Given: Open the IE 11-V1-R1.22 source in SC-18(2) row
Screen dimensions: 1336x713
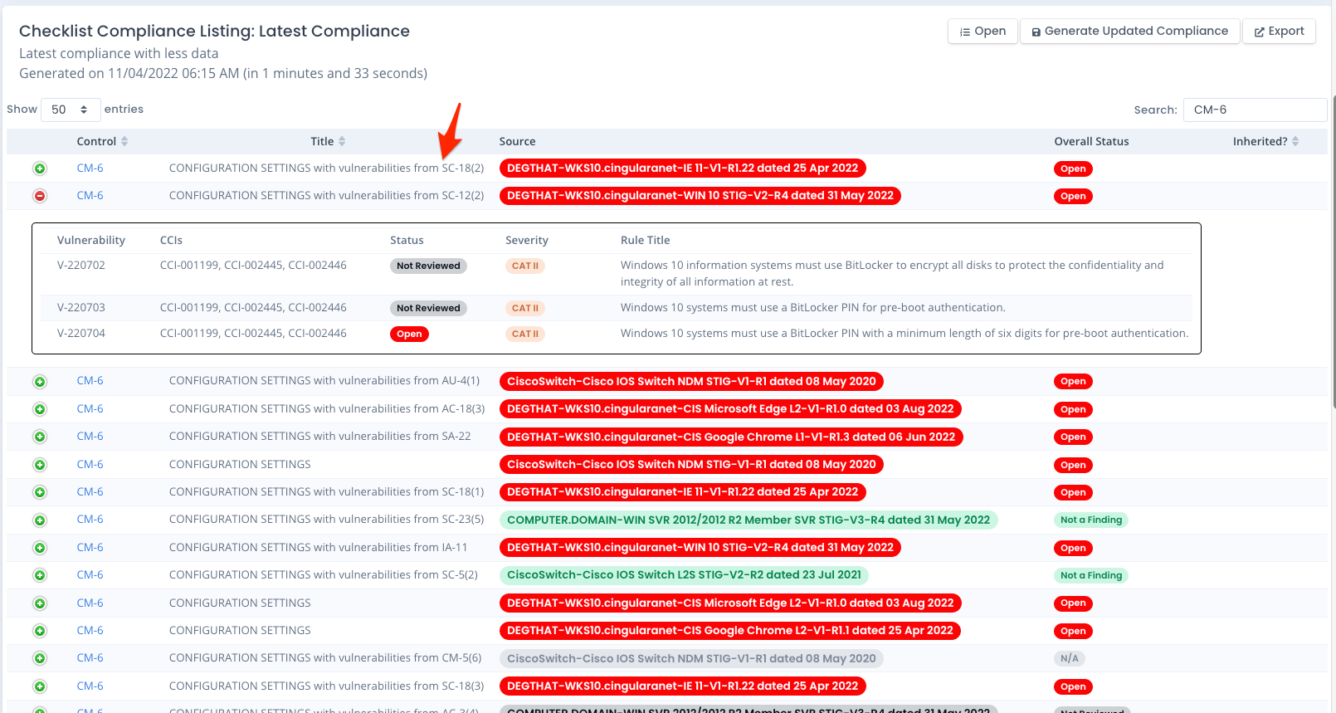Looking at the screenshot, I should click(x=682, y=168).
